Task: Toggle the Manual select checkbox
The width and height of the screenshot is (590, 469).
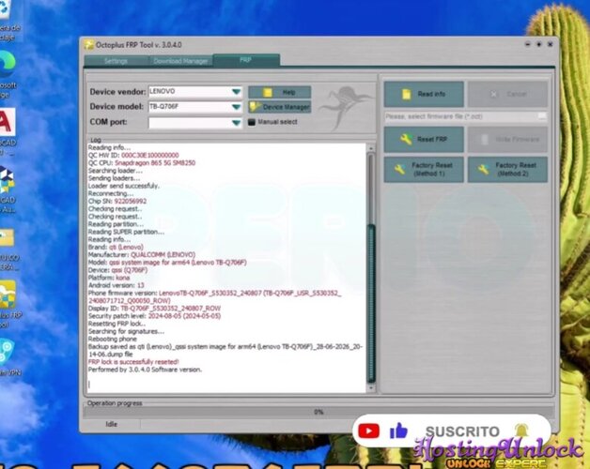Action: coord(252,122)
